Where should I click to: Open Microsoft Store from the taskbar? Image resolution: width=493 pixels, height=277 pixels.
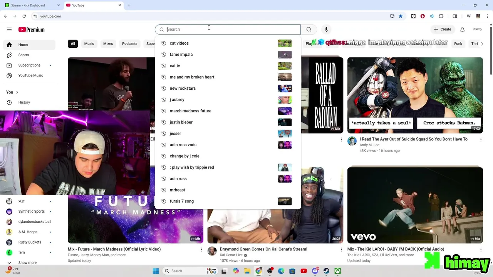(292, 271)
